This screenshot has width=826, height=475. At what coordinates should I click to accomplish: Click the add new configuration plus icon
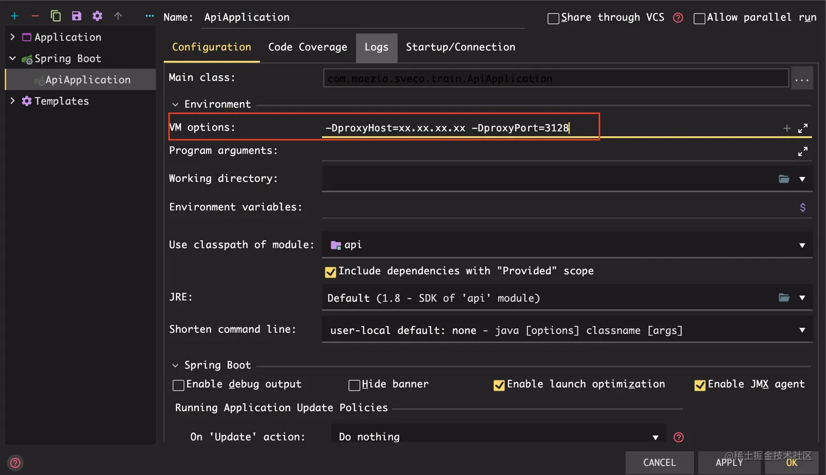pos(15,16)
